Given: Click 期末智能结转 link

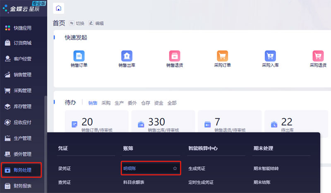Looking at the screenshot, I should pyautogui.click(x=266, y=169).
